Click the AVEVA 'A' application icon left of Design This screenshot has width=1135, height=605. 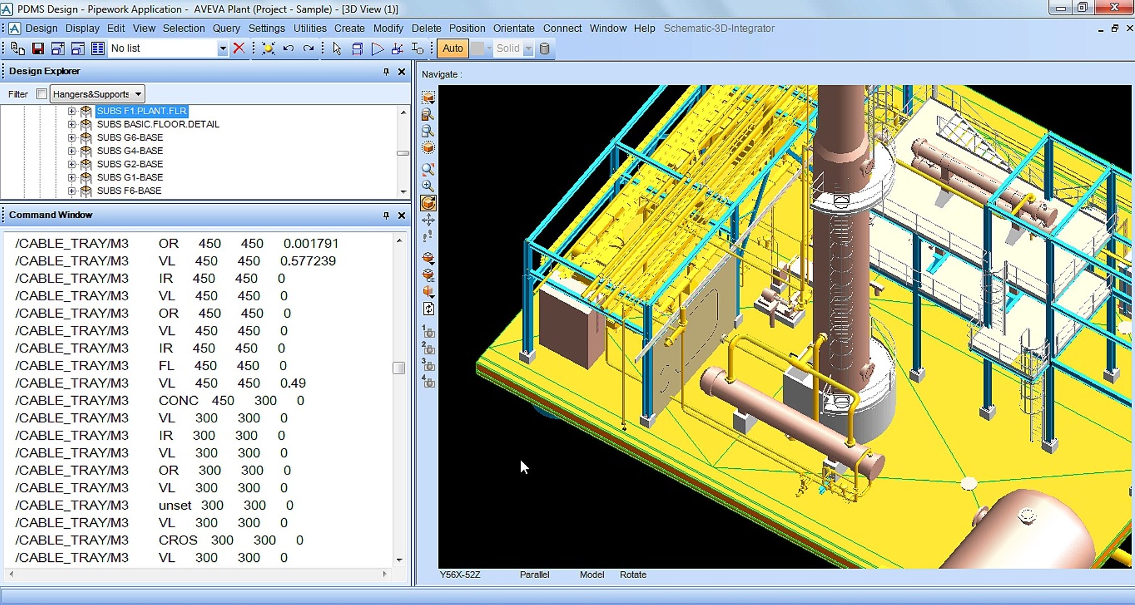15,29
